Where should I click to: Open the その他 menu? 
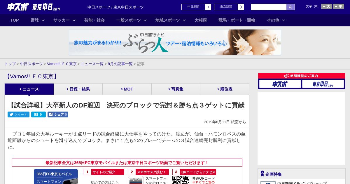(273, 20)
